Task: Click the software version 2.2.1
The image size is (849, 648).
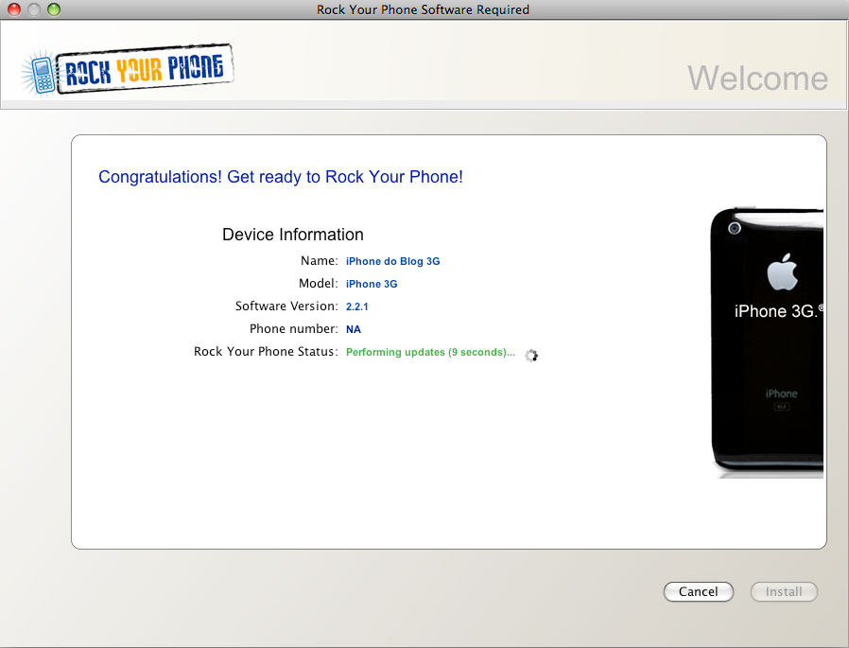Action: pos(356,306)
